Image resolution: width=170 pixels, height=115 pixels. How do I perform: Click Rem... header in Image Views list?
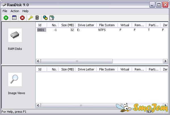pos(139,69)
